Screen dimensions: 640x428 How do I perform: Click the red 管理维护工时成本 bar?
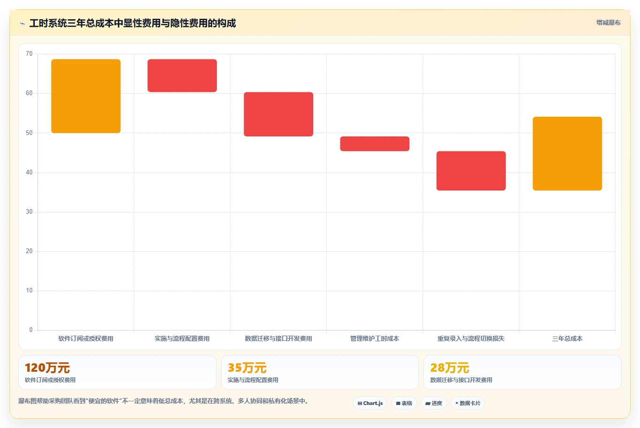(x=375, y=144)
